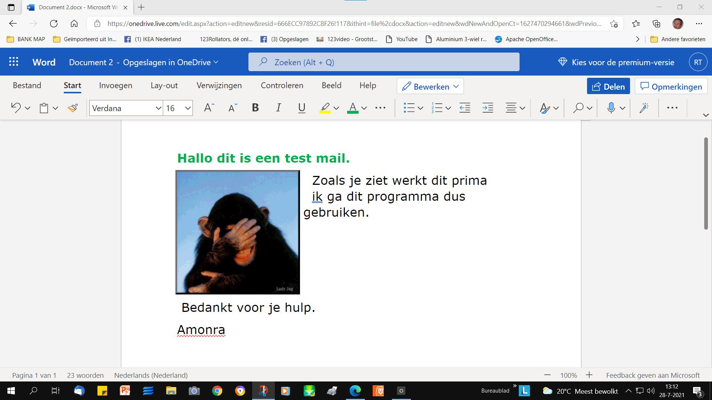
Task: Click the Format Painter brush icon
Action: (73, 108)
